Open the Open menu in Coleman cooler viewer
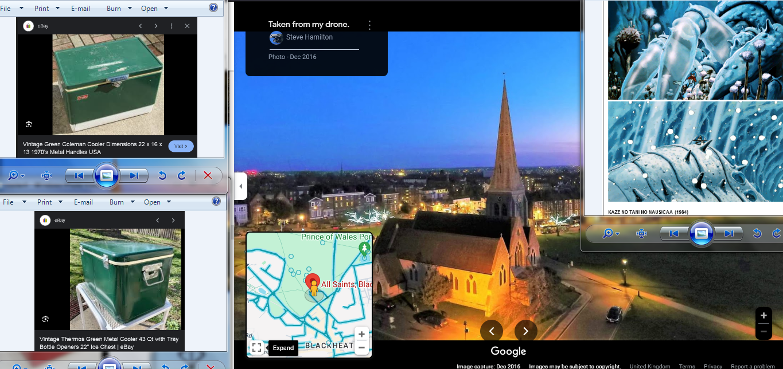 pyautogui.click(x=155, y=9)
